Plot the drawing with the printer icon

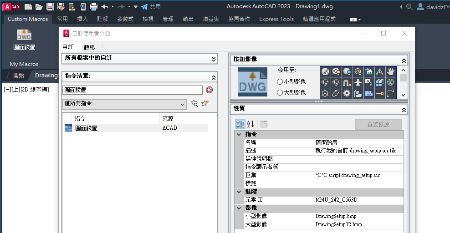tap(93, 7)
